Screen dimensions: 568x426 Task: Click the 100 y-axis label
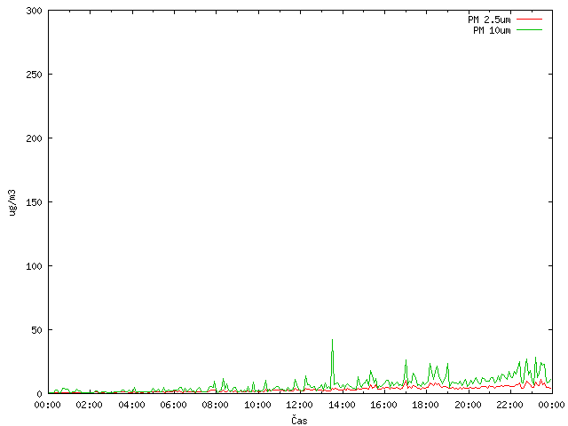(x=34, y=266)
